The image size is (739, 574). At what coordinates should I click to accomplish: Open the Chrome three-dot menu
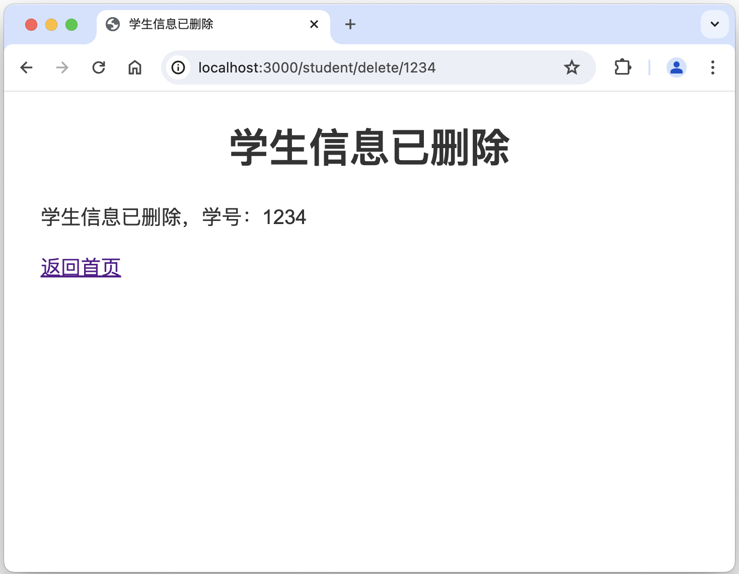(x=712, y=67)
